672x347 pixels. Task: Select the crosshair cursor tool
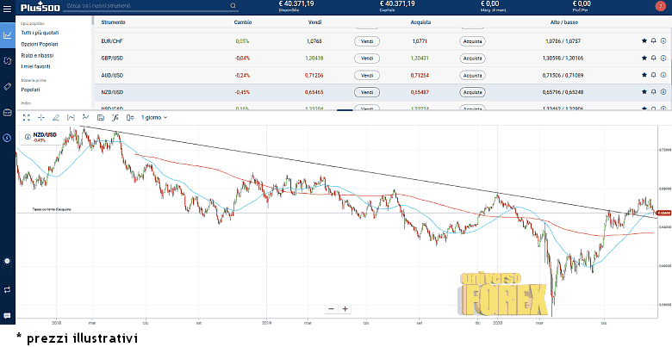point(40,117)
